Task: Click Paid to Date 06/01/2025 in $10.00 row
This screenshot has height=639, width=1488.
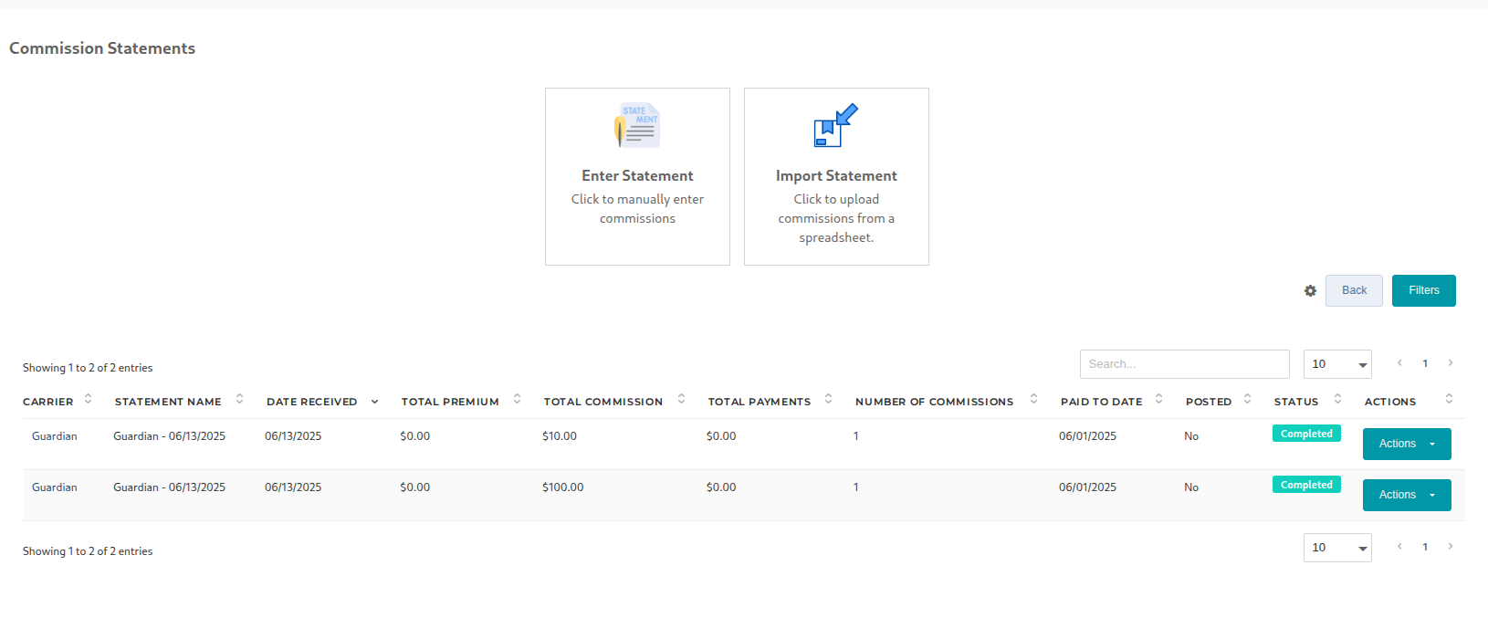Action: coord(1087,436)
